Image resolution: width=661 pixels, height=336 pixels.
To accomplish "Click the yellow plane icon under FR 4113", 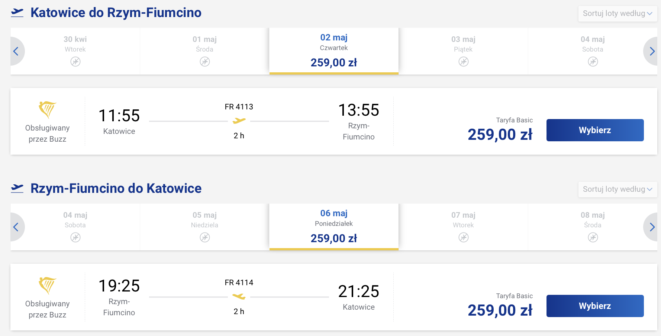I will click(x=239, y=121).
